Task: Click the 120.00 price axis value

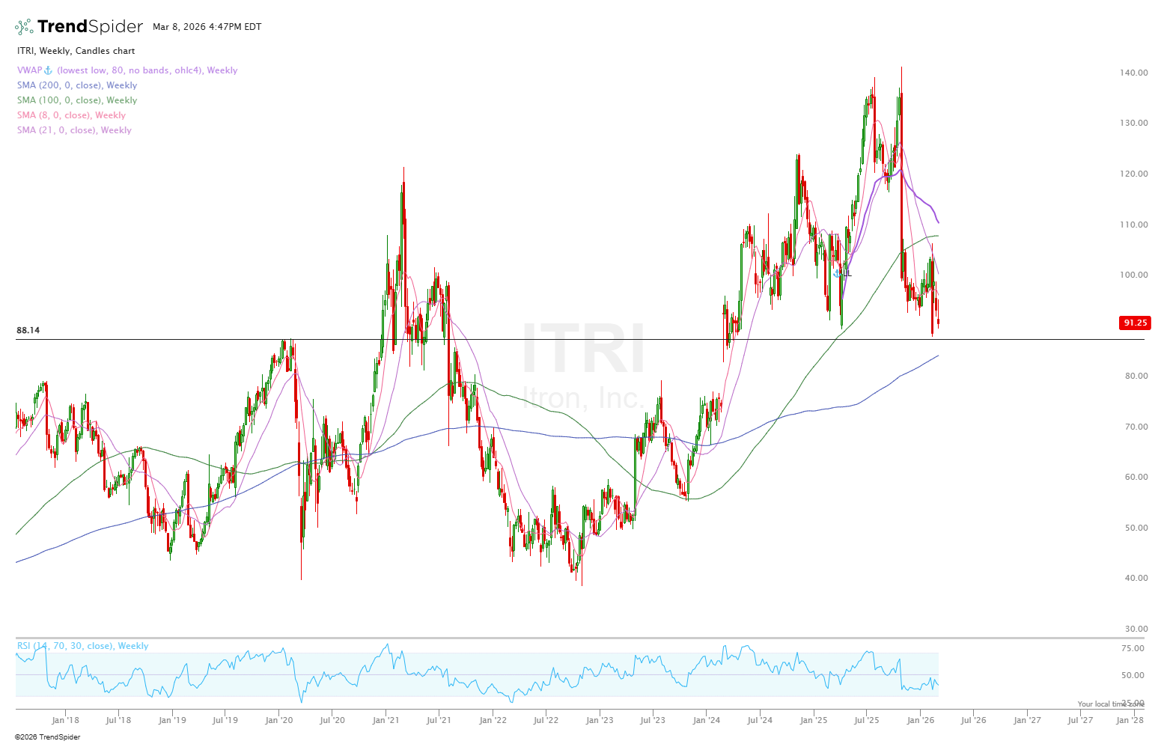Action: click(1134, 174)
